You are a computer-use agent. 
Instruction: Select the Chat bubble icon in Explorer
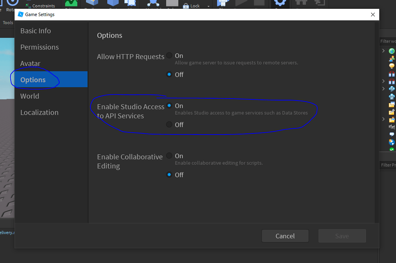pyautogui.click(x=392, y=134)
